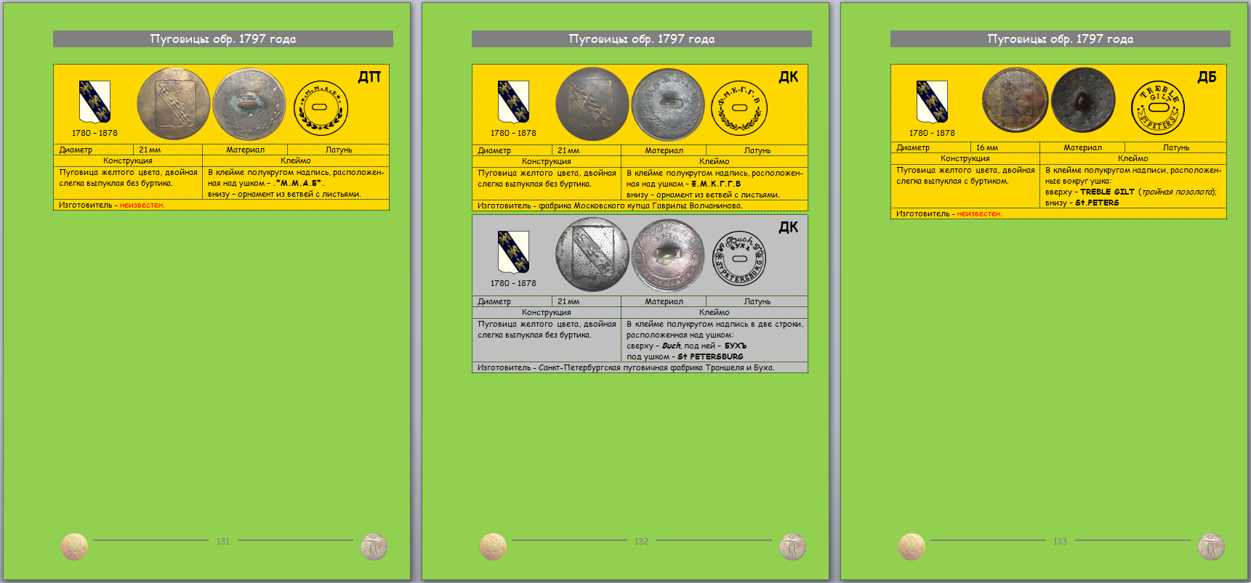
Task: Click the 'ДБ' label on page 133
Action: coord(1207,77)
